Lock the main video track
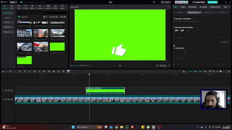Image resolution: width=232 pixels, height=130 pixels. pos(6,99)
